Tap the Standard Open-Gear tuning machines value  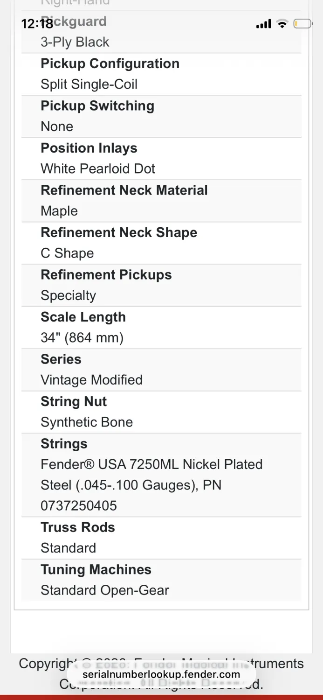[x=105, y=590]
